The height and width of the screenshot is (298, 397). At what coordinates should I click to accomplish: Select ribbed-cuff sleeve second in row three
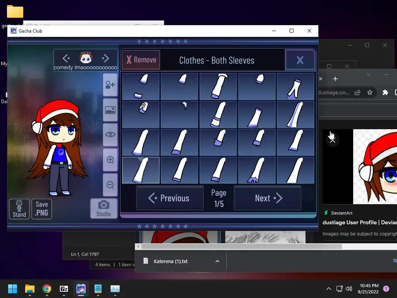(180, 142)
